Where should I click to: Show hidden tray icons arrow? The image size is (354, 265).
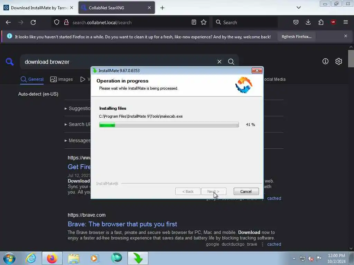click(x=294, y=259)
